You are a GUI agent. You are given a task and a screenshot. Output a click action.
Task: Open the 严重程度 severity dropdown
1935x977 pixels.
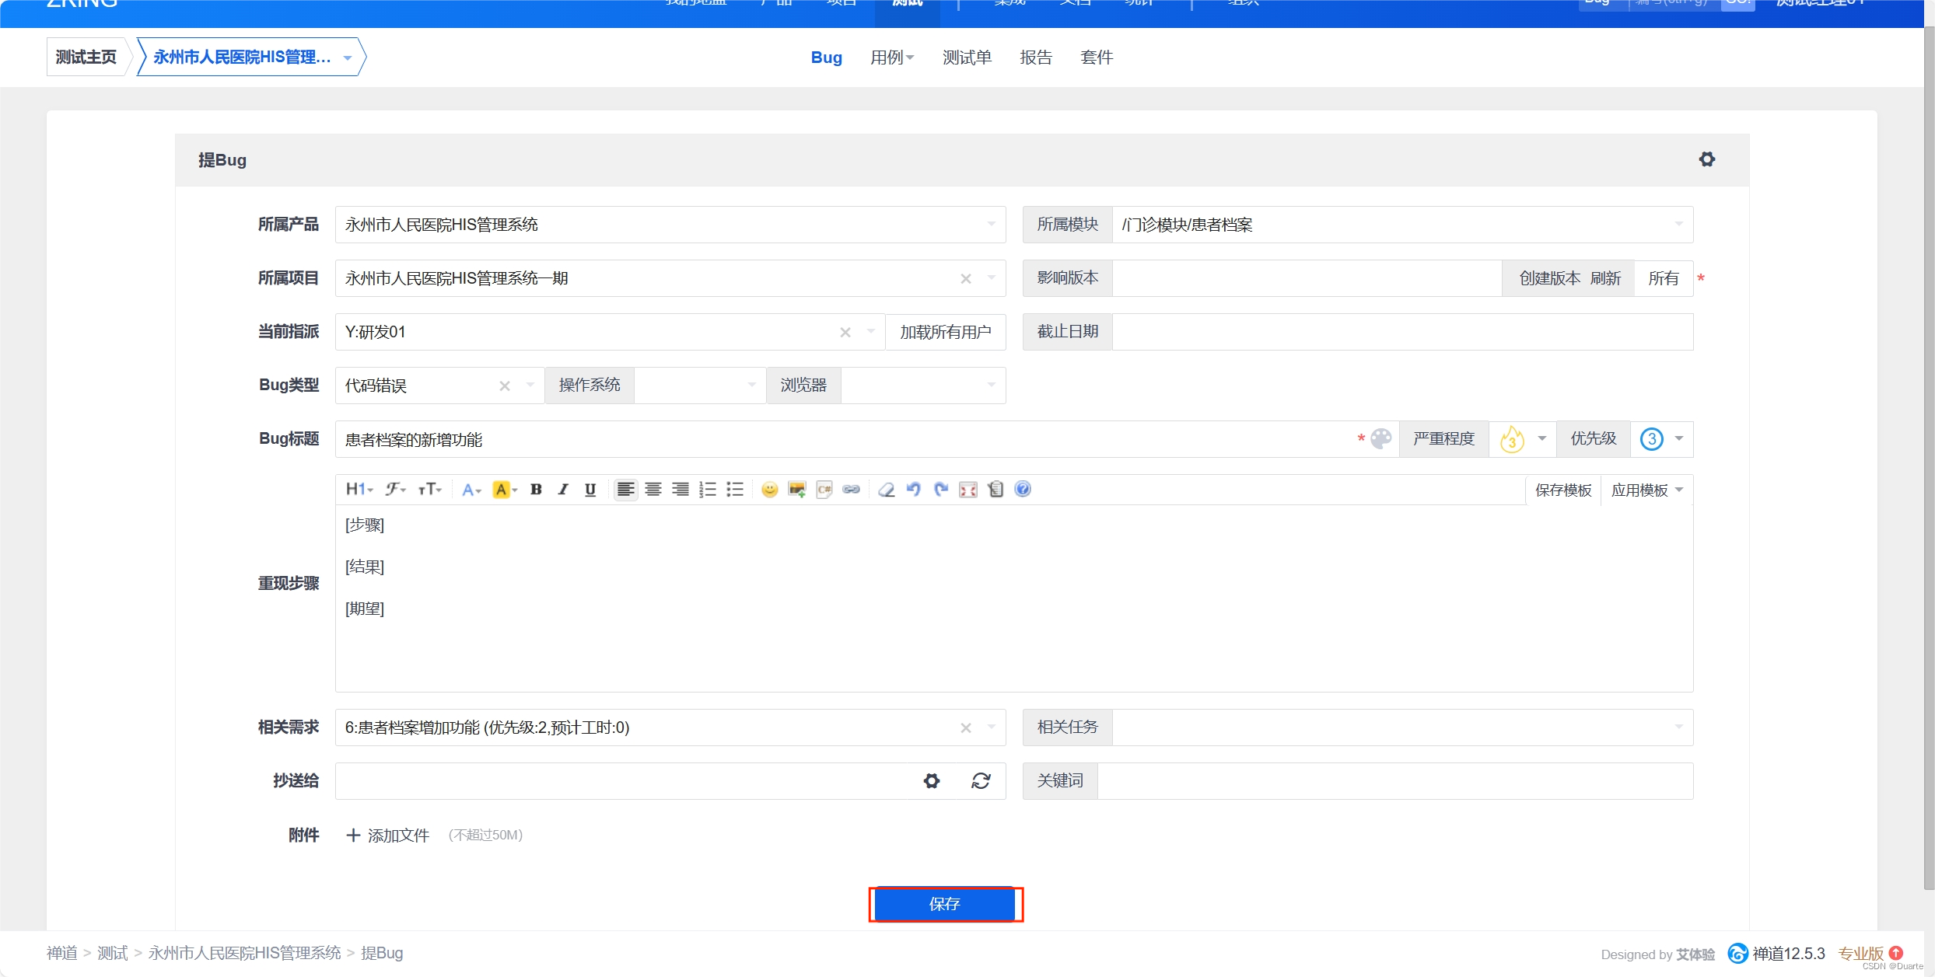click(x=1523, y=439)
